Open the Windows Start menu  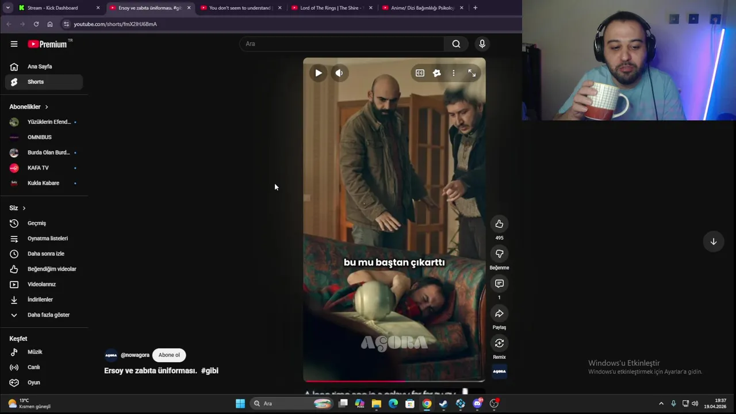[240, 404]
